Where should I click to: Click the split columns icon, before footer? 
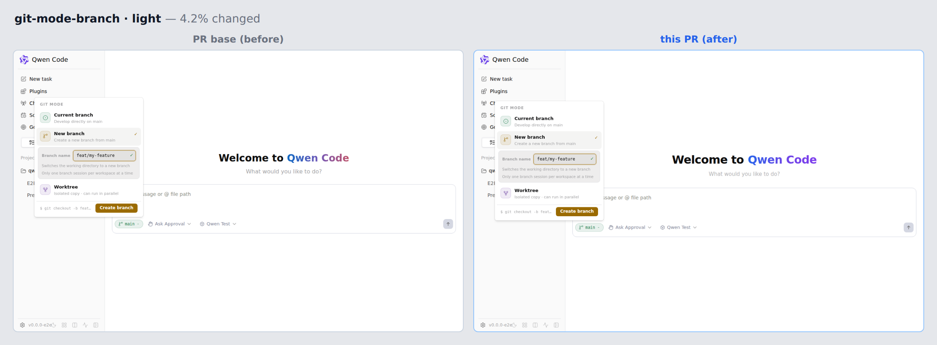point(75,325)
